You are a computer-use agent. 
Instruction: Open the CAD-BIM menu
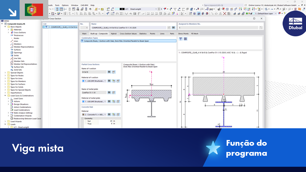84,5
